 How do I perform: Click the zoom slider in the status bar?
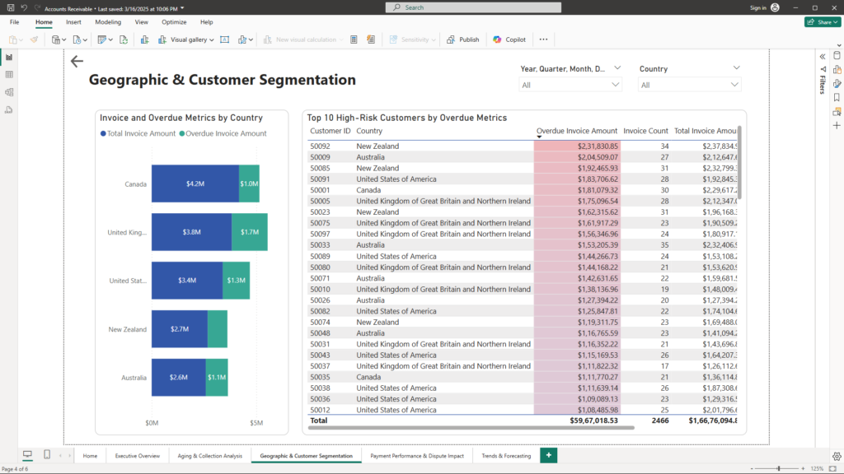779,468
